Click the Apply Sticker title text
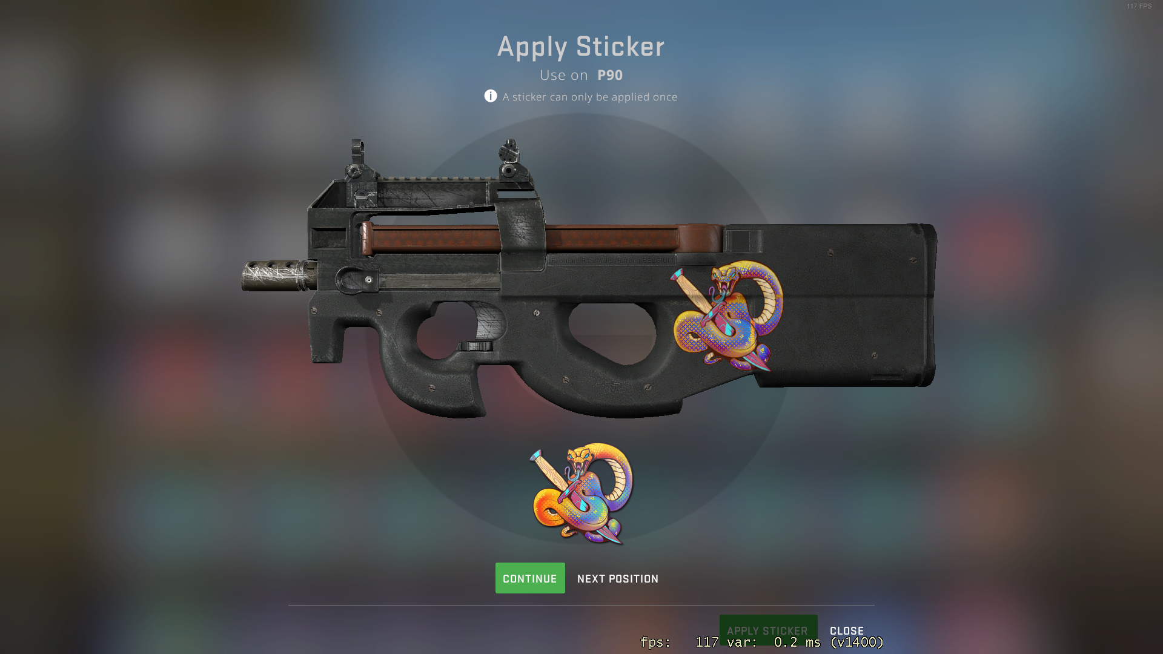The height and width of the screenshot is (654, 1163). pyautogui.click(x=581, y=47)
